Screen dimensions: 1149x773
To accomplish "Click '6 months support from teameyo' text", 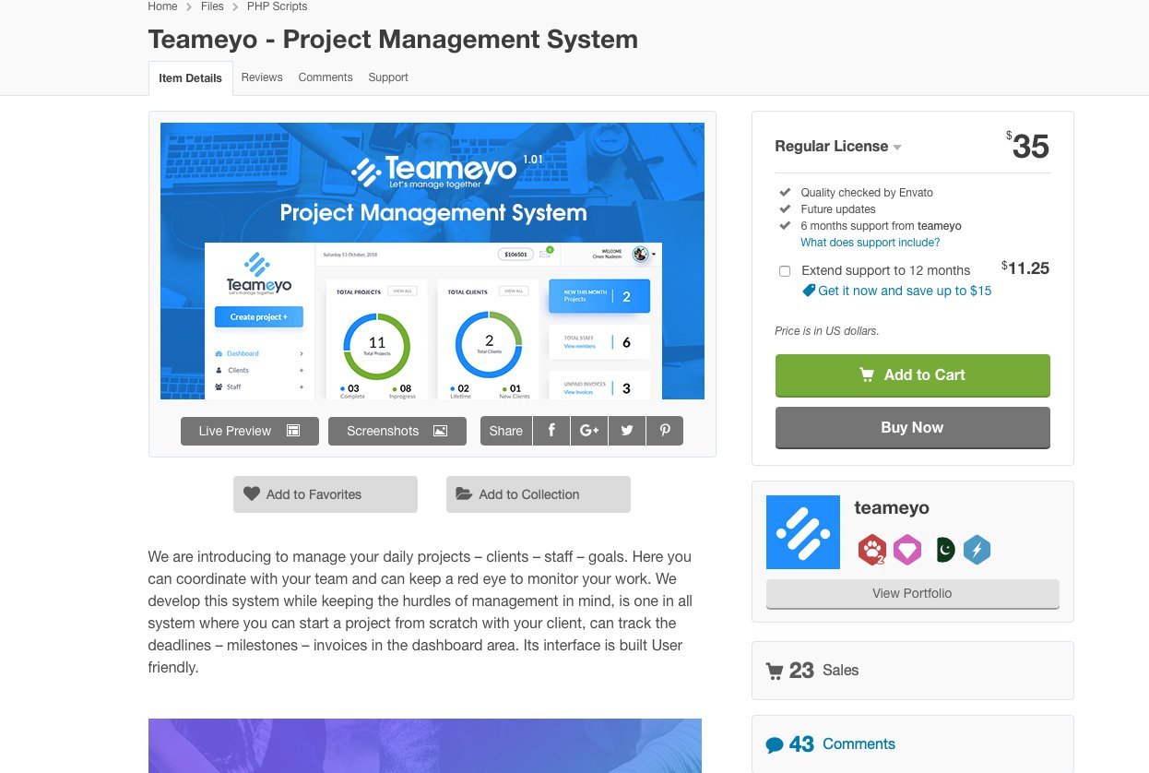I will (x=881, y=226).
